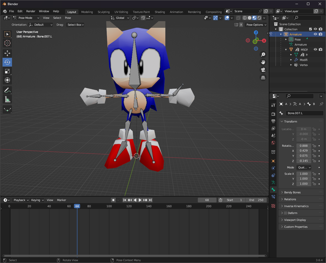Open the World properties tab
This screenshot has height=263, width=326.
point(273,143)
